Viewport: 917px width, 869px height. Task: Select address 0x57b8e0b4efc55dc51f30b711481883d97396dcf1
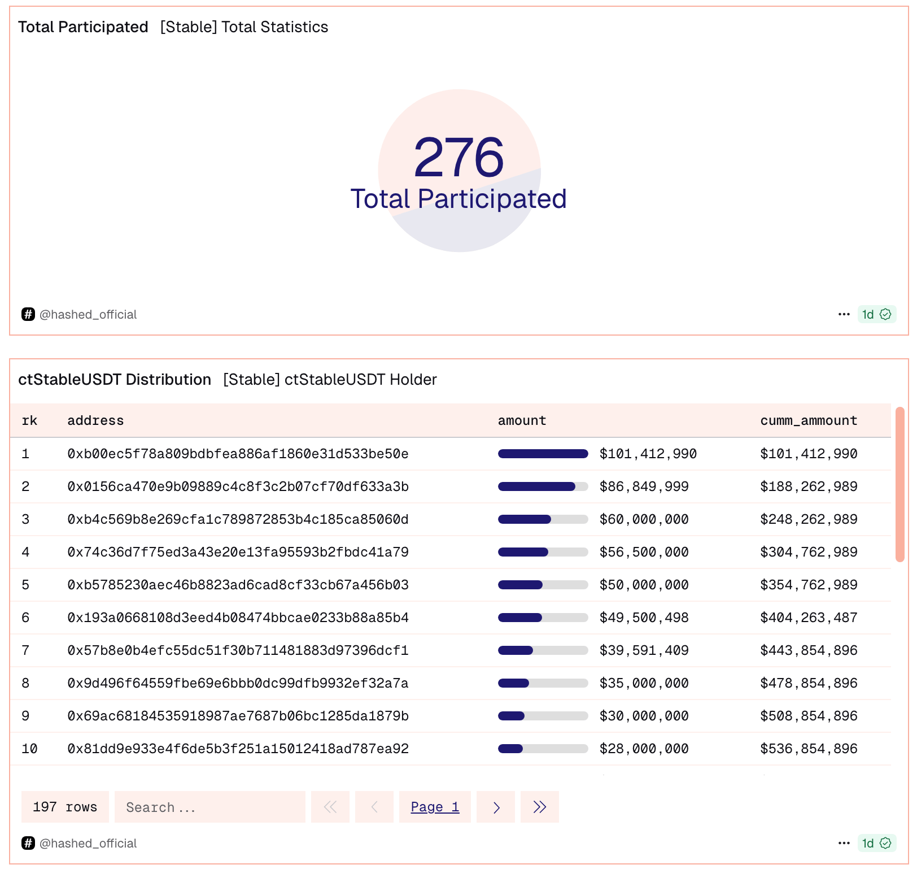coord(238,650)
